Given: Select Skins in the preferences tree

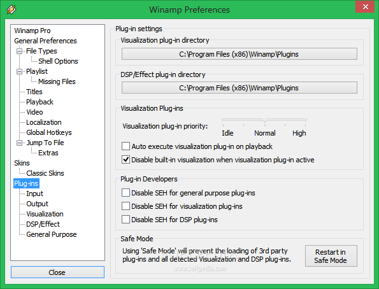Looking at the screenshot, I should pyautogui.click(x=22, y=163).
